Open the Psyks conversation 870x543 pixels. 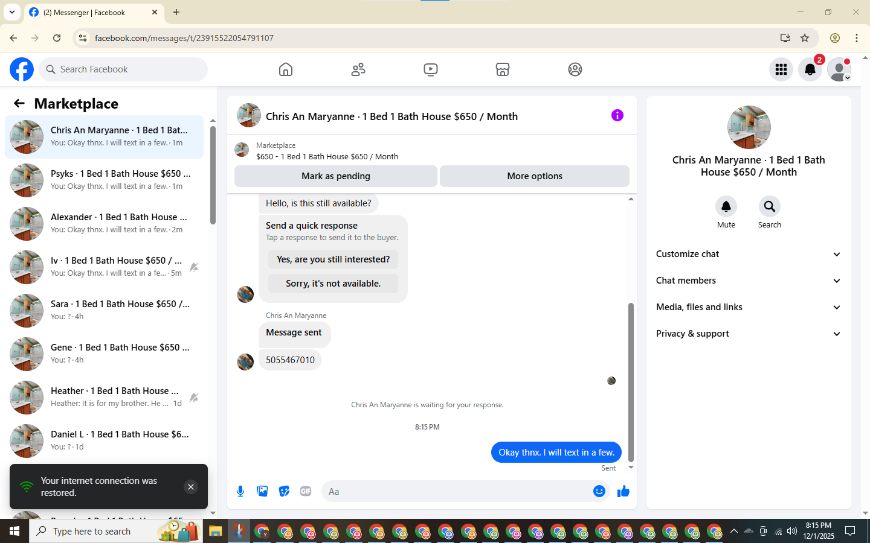point(105,180)
